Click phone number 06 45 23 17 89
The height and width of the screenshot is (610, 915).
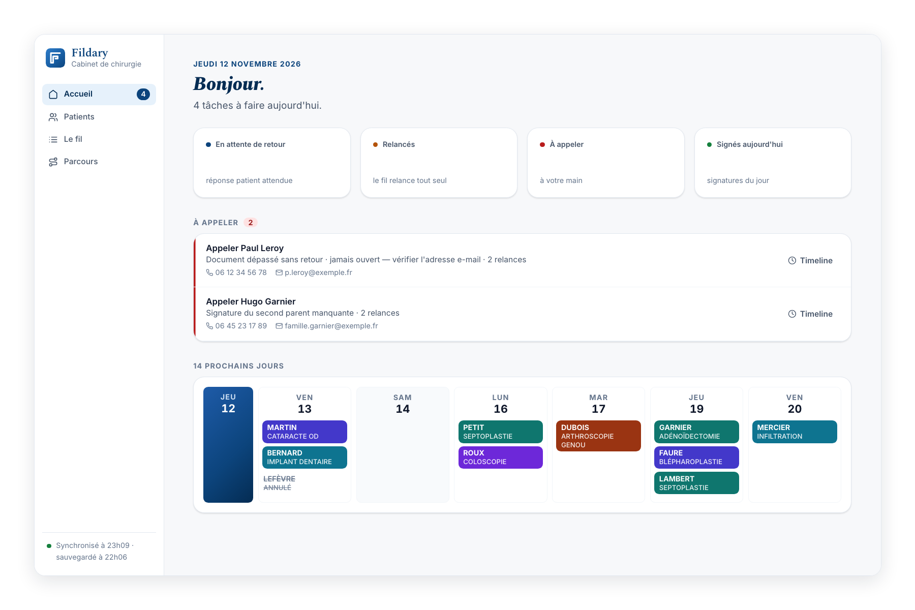tap(241, 326)
